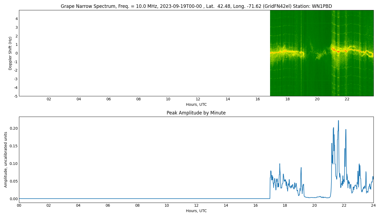Click the 00 hour tick on the amplitude plot
Image resolution: width=380 pixels, height=217 pixels.
tap(19, 206)
